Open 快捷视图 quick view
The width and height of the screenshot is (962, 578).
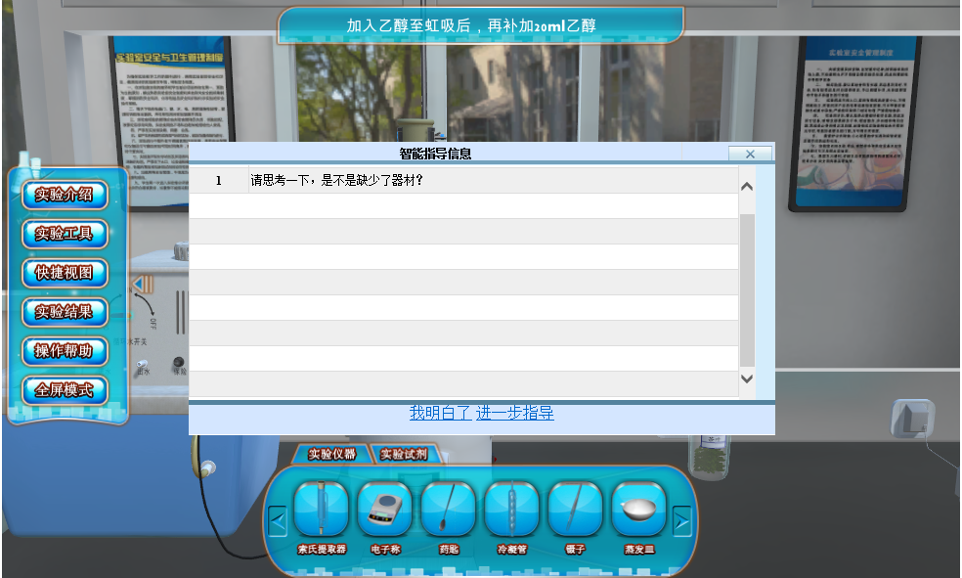point(65,272)
